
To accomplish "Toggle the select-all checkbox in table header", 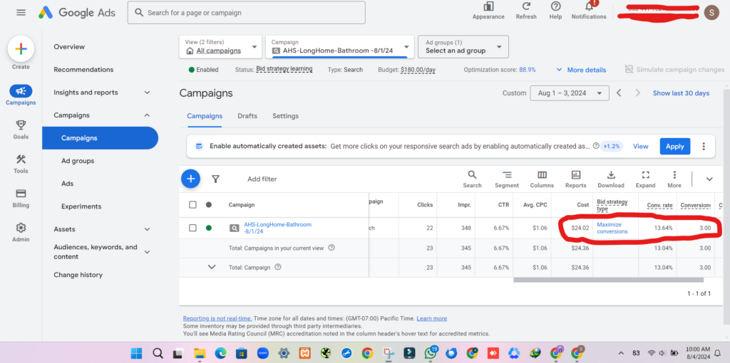I will [192, 204].
